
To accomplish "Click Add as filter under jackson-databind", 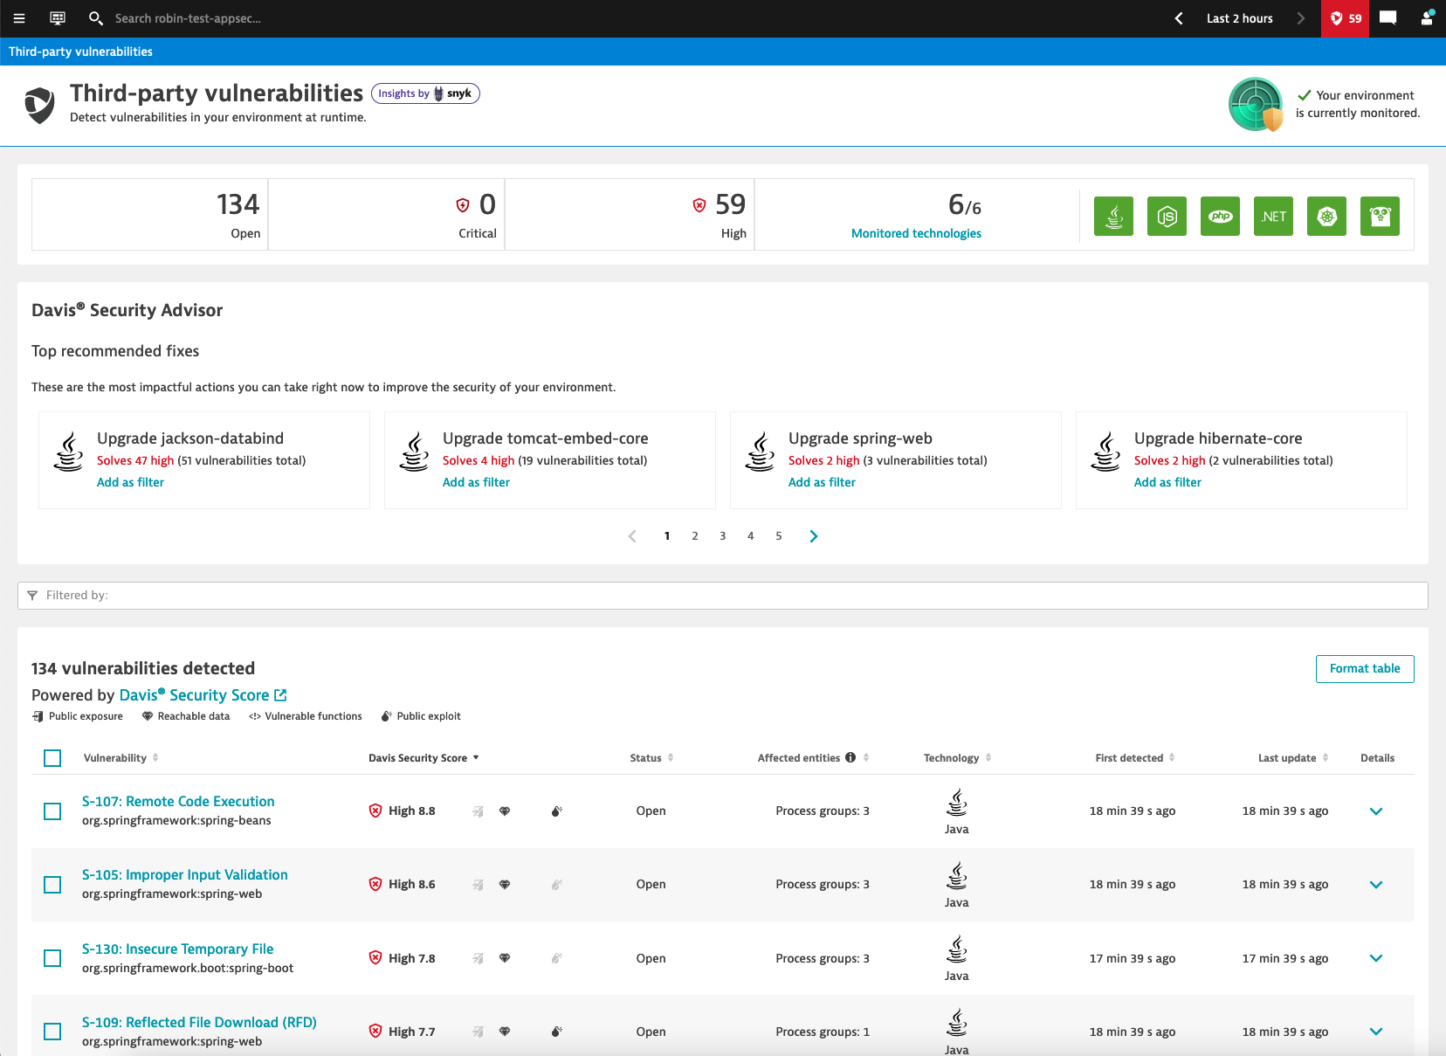I will [x=130, y=482].
